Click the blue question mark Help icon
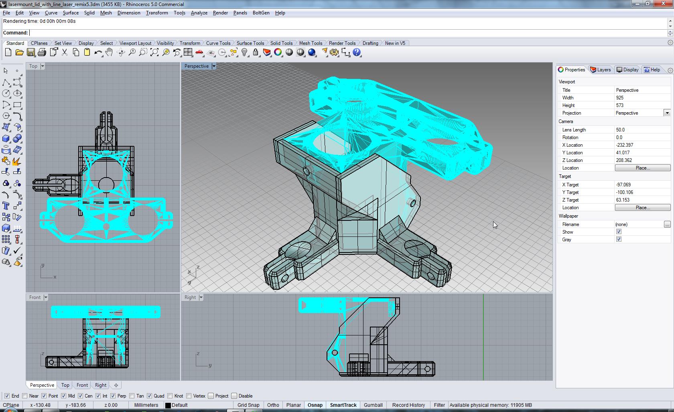Image resolution: width=674 pixels, height=412 pixels. (357, 53)
